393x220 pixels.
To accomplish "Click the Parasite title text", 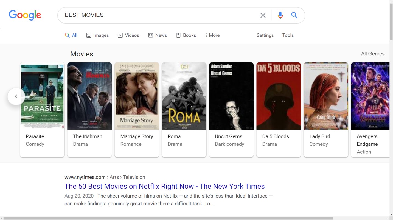I will tap(35, 136).
